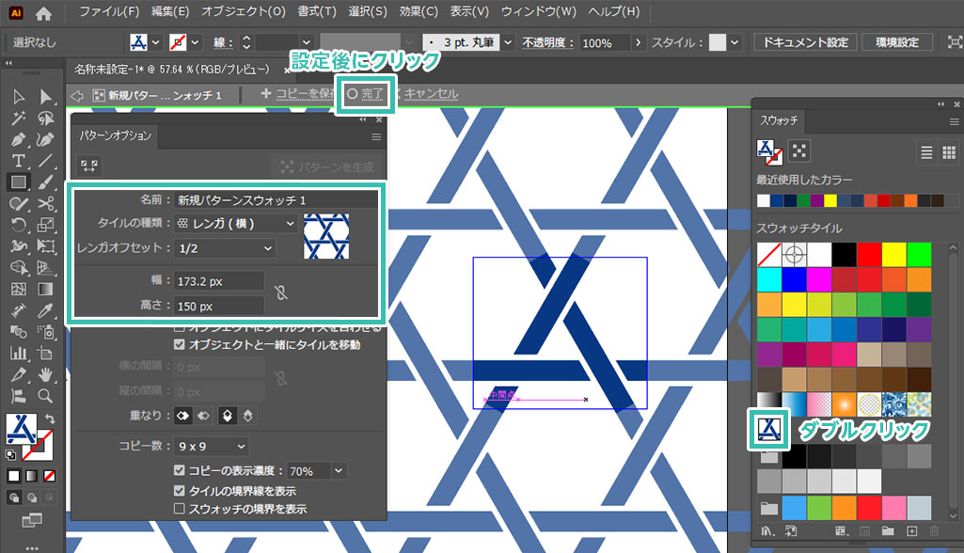Click 完了 to finish pattern editing
The width and height of the screenshot is (964, 553).
click(366, 94)
